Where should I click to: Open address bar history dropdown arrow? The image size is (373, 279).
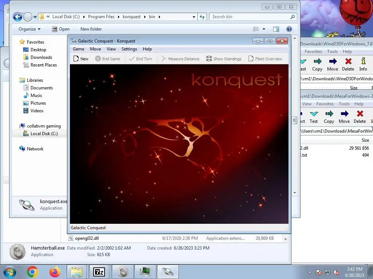(194, 17)
